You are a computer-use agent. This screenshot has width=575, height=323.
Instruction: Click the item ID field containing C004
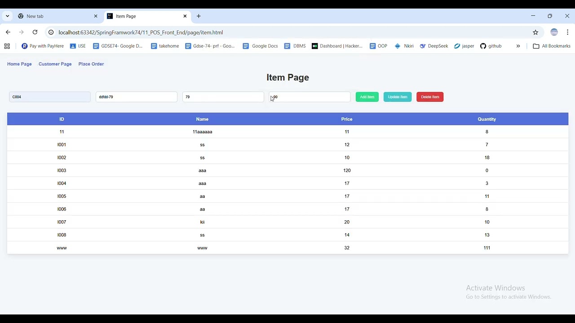click(50, 97)
